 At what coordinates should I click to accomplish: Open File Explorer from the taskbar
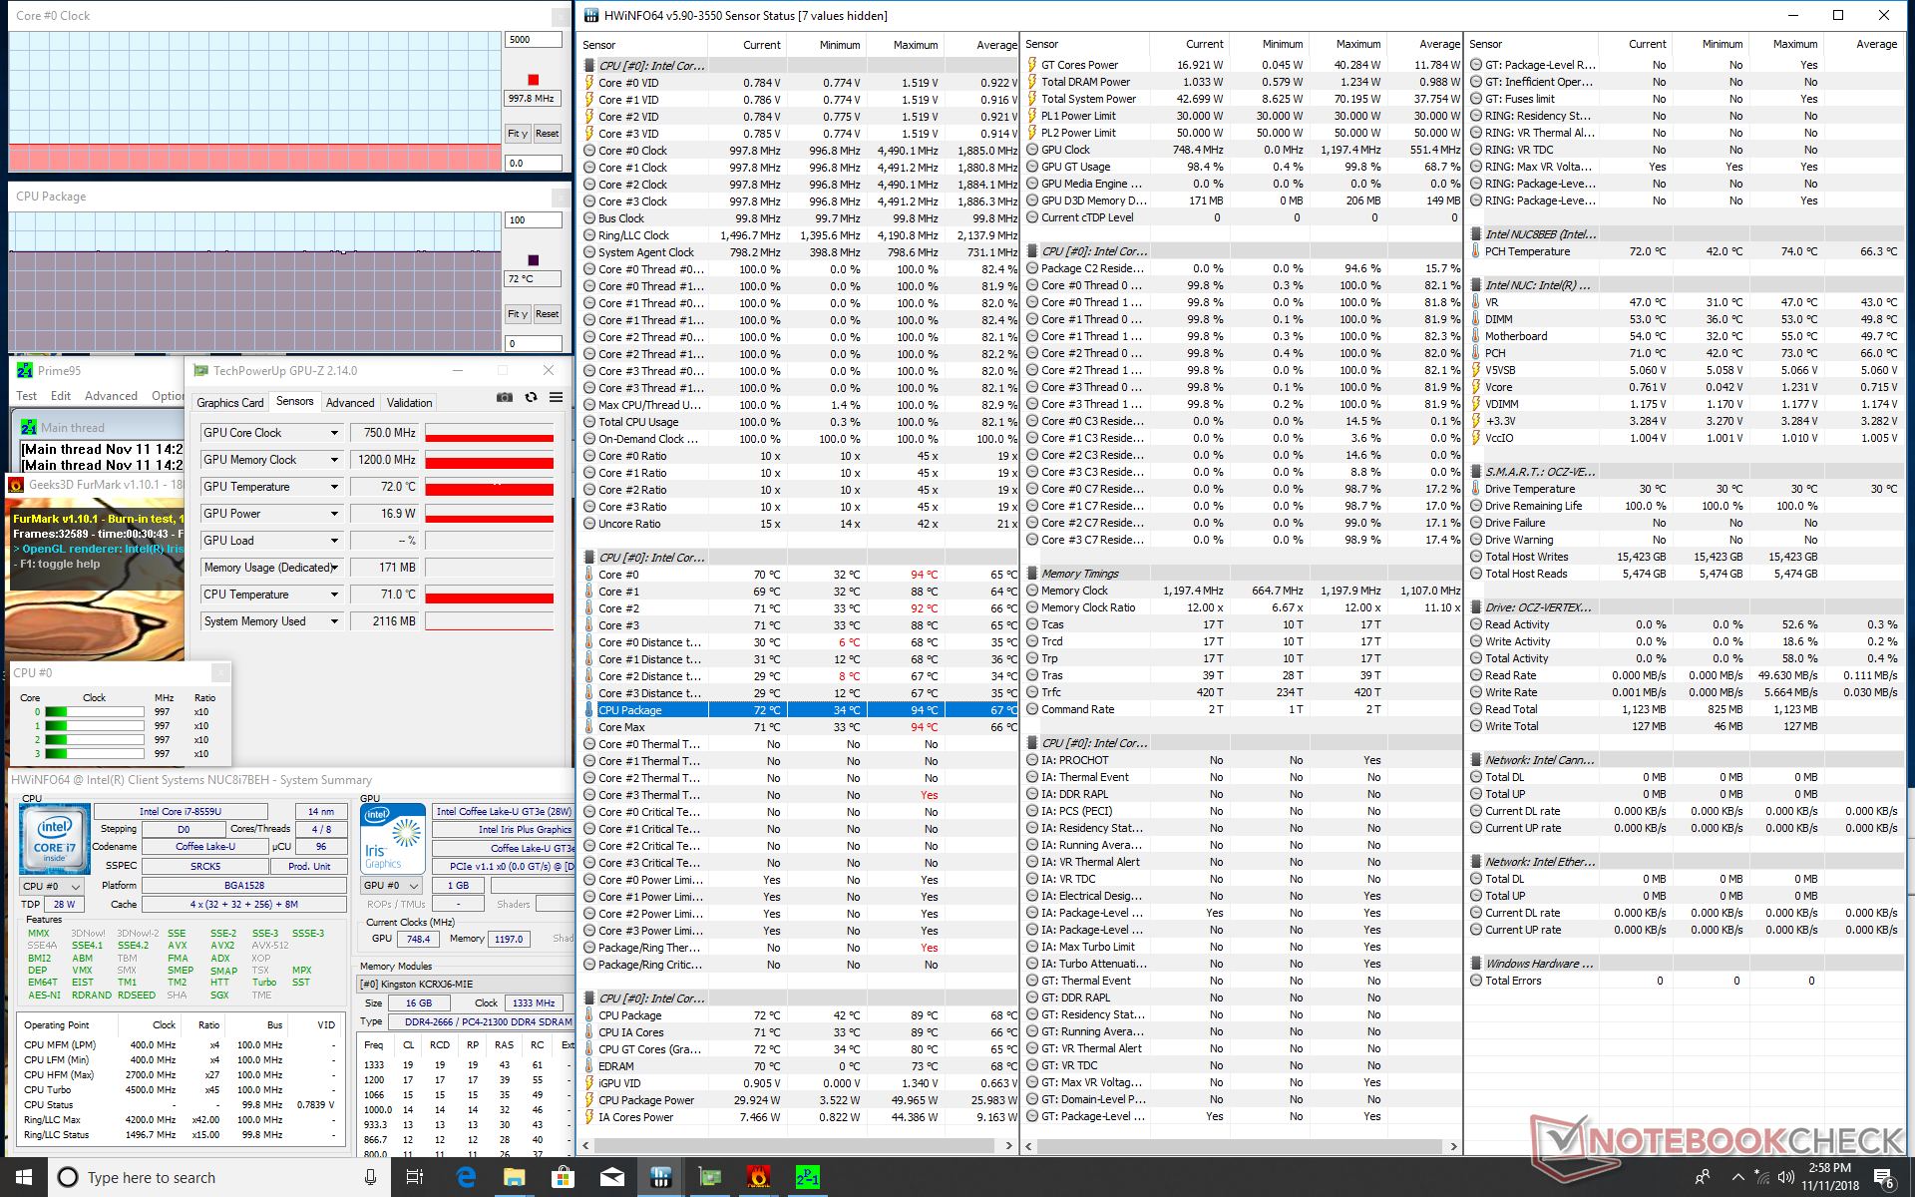pyautogui.click(x=514, y=1177)
